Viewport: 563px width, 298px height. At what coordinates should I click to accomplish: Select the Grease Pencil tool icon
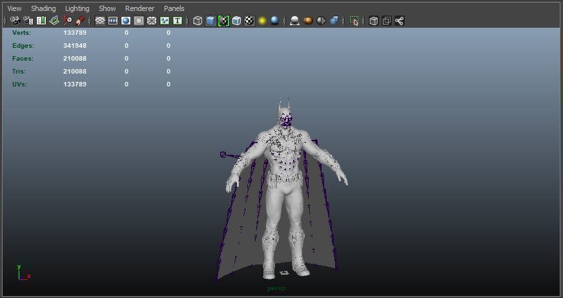coord(79,21)
